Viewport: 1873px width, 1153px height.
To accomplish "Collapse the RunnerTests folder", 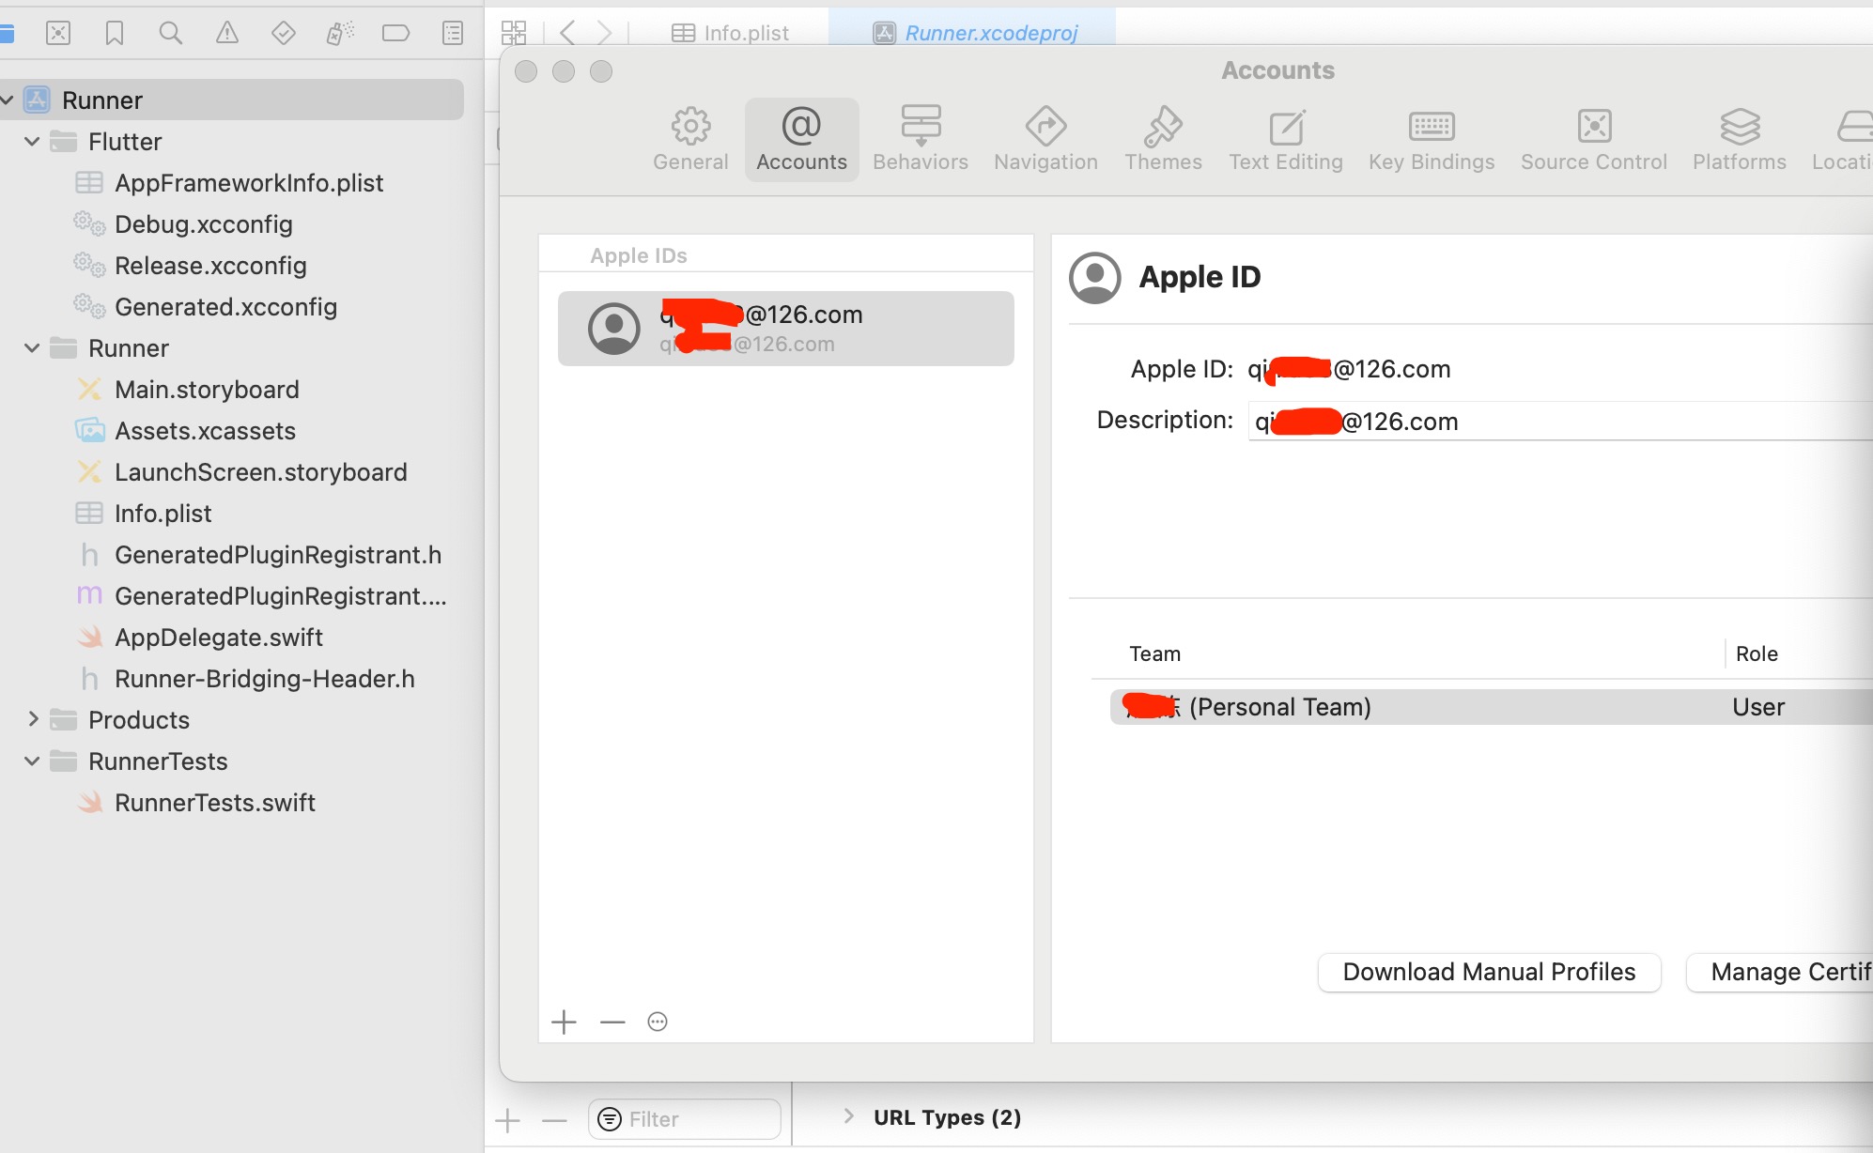I will (32, 761).
